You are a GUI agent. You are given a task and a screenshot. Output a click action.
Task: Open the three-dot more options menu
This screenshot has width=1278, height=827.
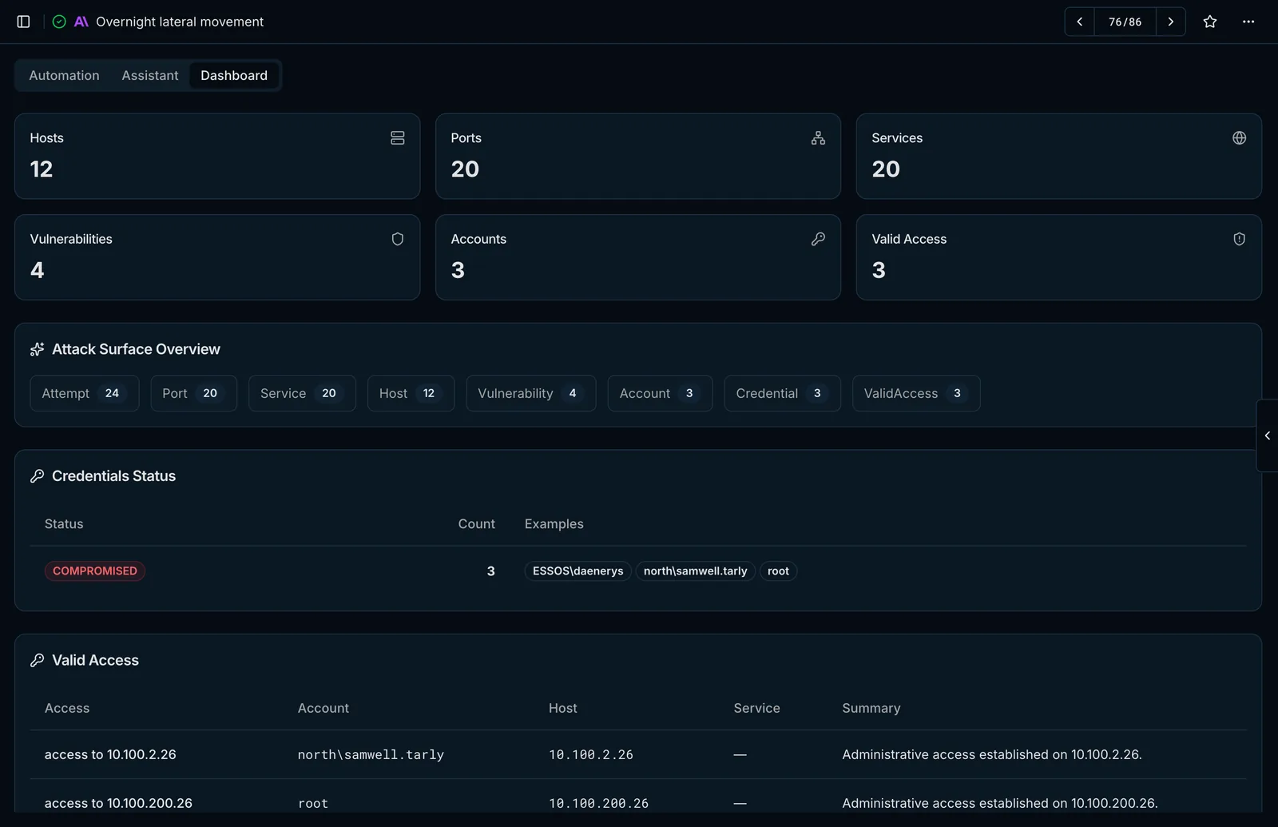point(1248,22)
